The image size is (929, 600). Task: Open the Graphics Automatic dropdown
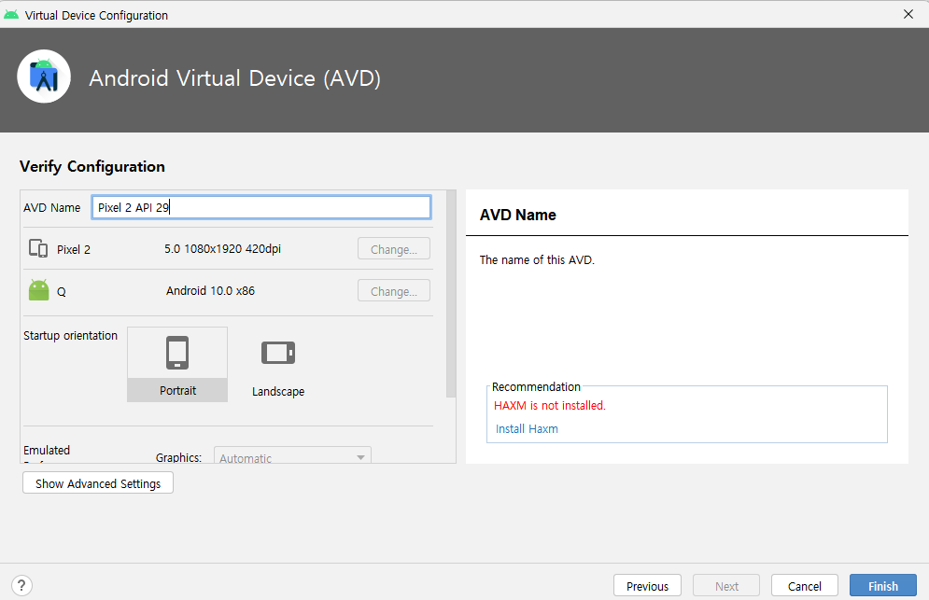click(x=292, y=456)
